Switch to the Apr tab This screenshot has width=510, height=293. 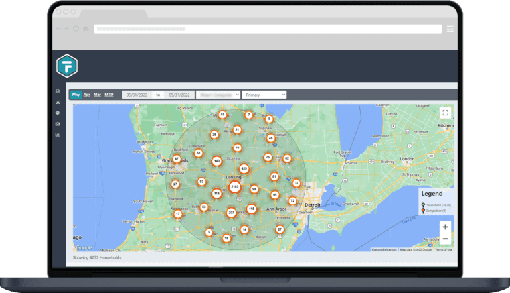pyautogui.click(x=87, y=95)
